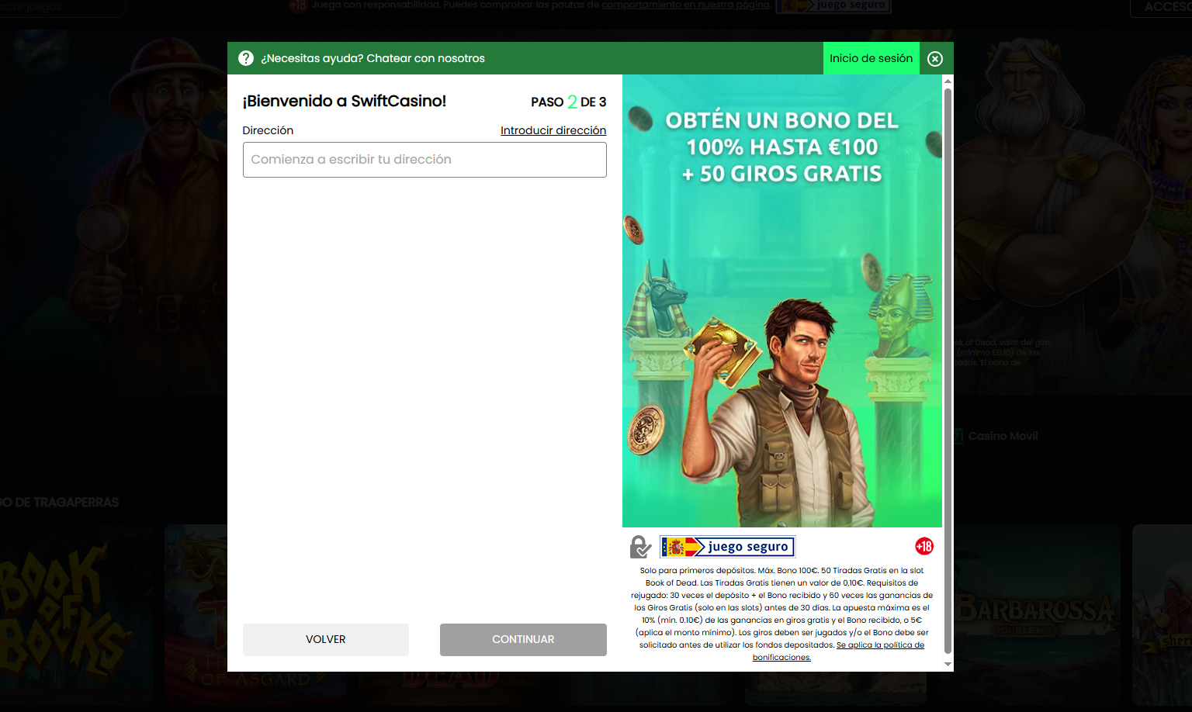
Task: Click the 'Dirección' field label
Action: 268,130
